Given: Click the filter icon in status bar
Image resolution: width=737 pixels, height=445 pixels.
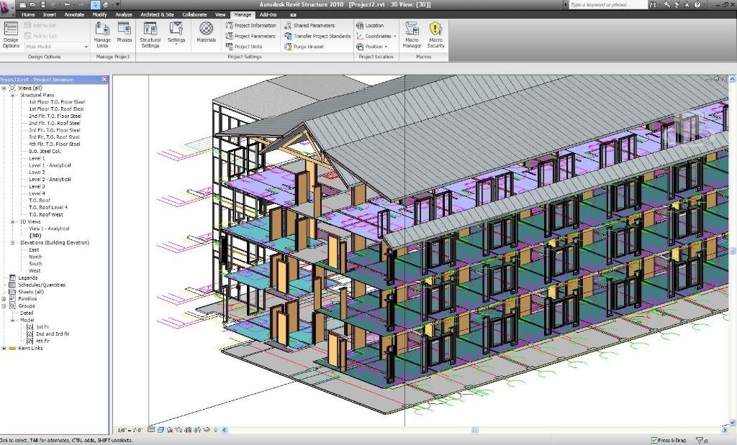Looking at the screenshot, I should coord(700,440).
